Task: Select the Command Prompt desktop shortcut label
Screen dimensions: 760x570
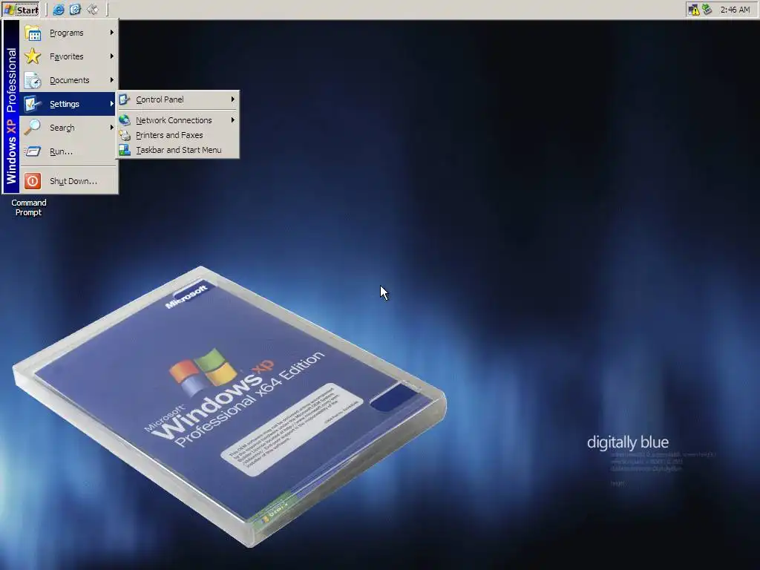Action: 29,208
